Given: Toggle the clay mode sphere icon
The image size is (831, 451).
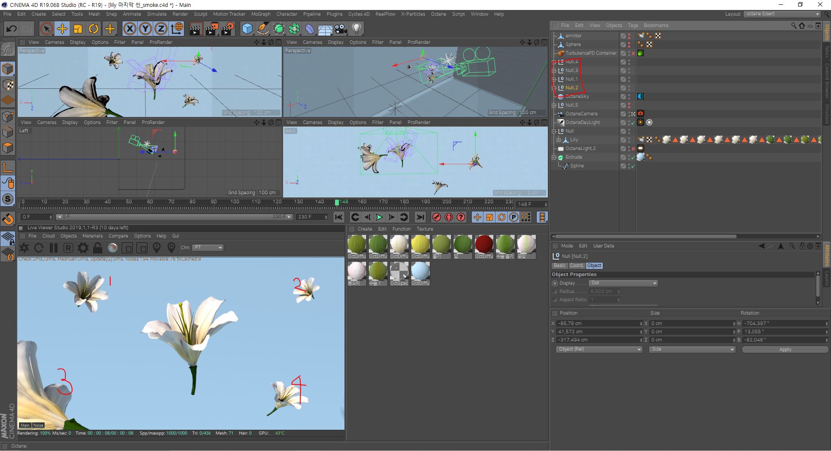Looking at the screenshot, I should pos(113,248).
